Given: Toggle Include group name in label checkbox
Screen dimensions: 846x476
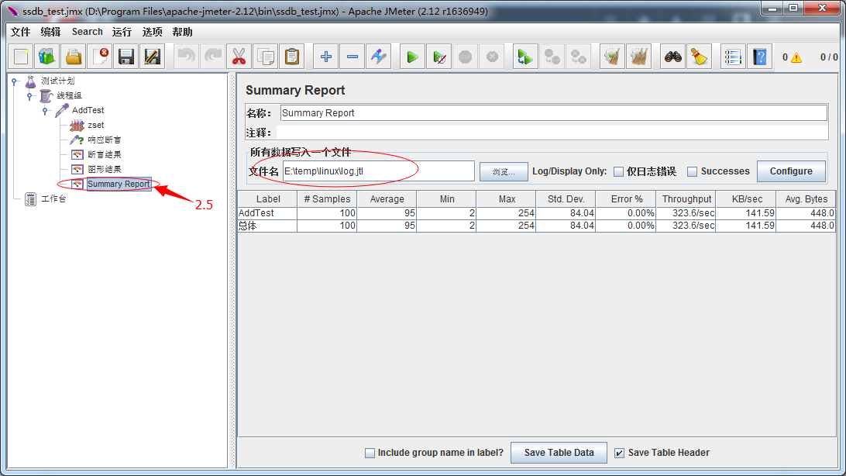Looking at the screenshot, I should [370, 454].
